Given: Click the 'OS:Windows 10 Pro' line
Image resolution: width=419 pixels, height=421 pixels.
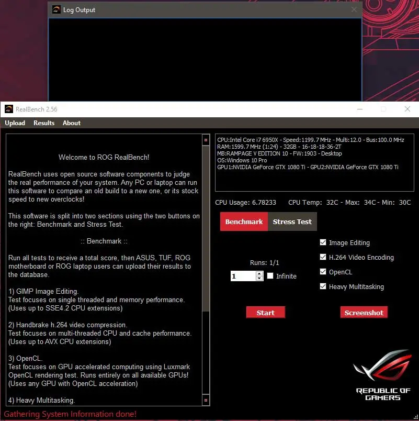Looking at the screenshot, I should tap(242, 160).
